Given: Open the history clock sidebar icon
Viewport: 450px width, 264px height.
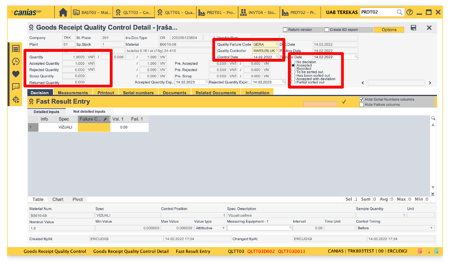Looking at the screenshot, I should click(x=16, y=61).
